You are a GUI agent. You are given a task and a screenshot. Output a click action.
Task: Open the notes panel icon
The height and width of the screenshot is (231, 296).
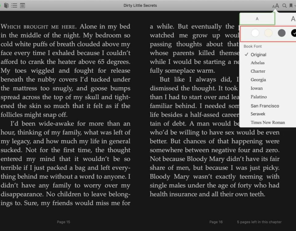pos(23,6)
